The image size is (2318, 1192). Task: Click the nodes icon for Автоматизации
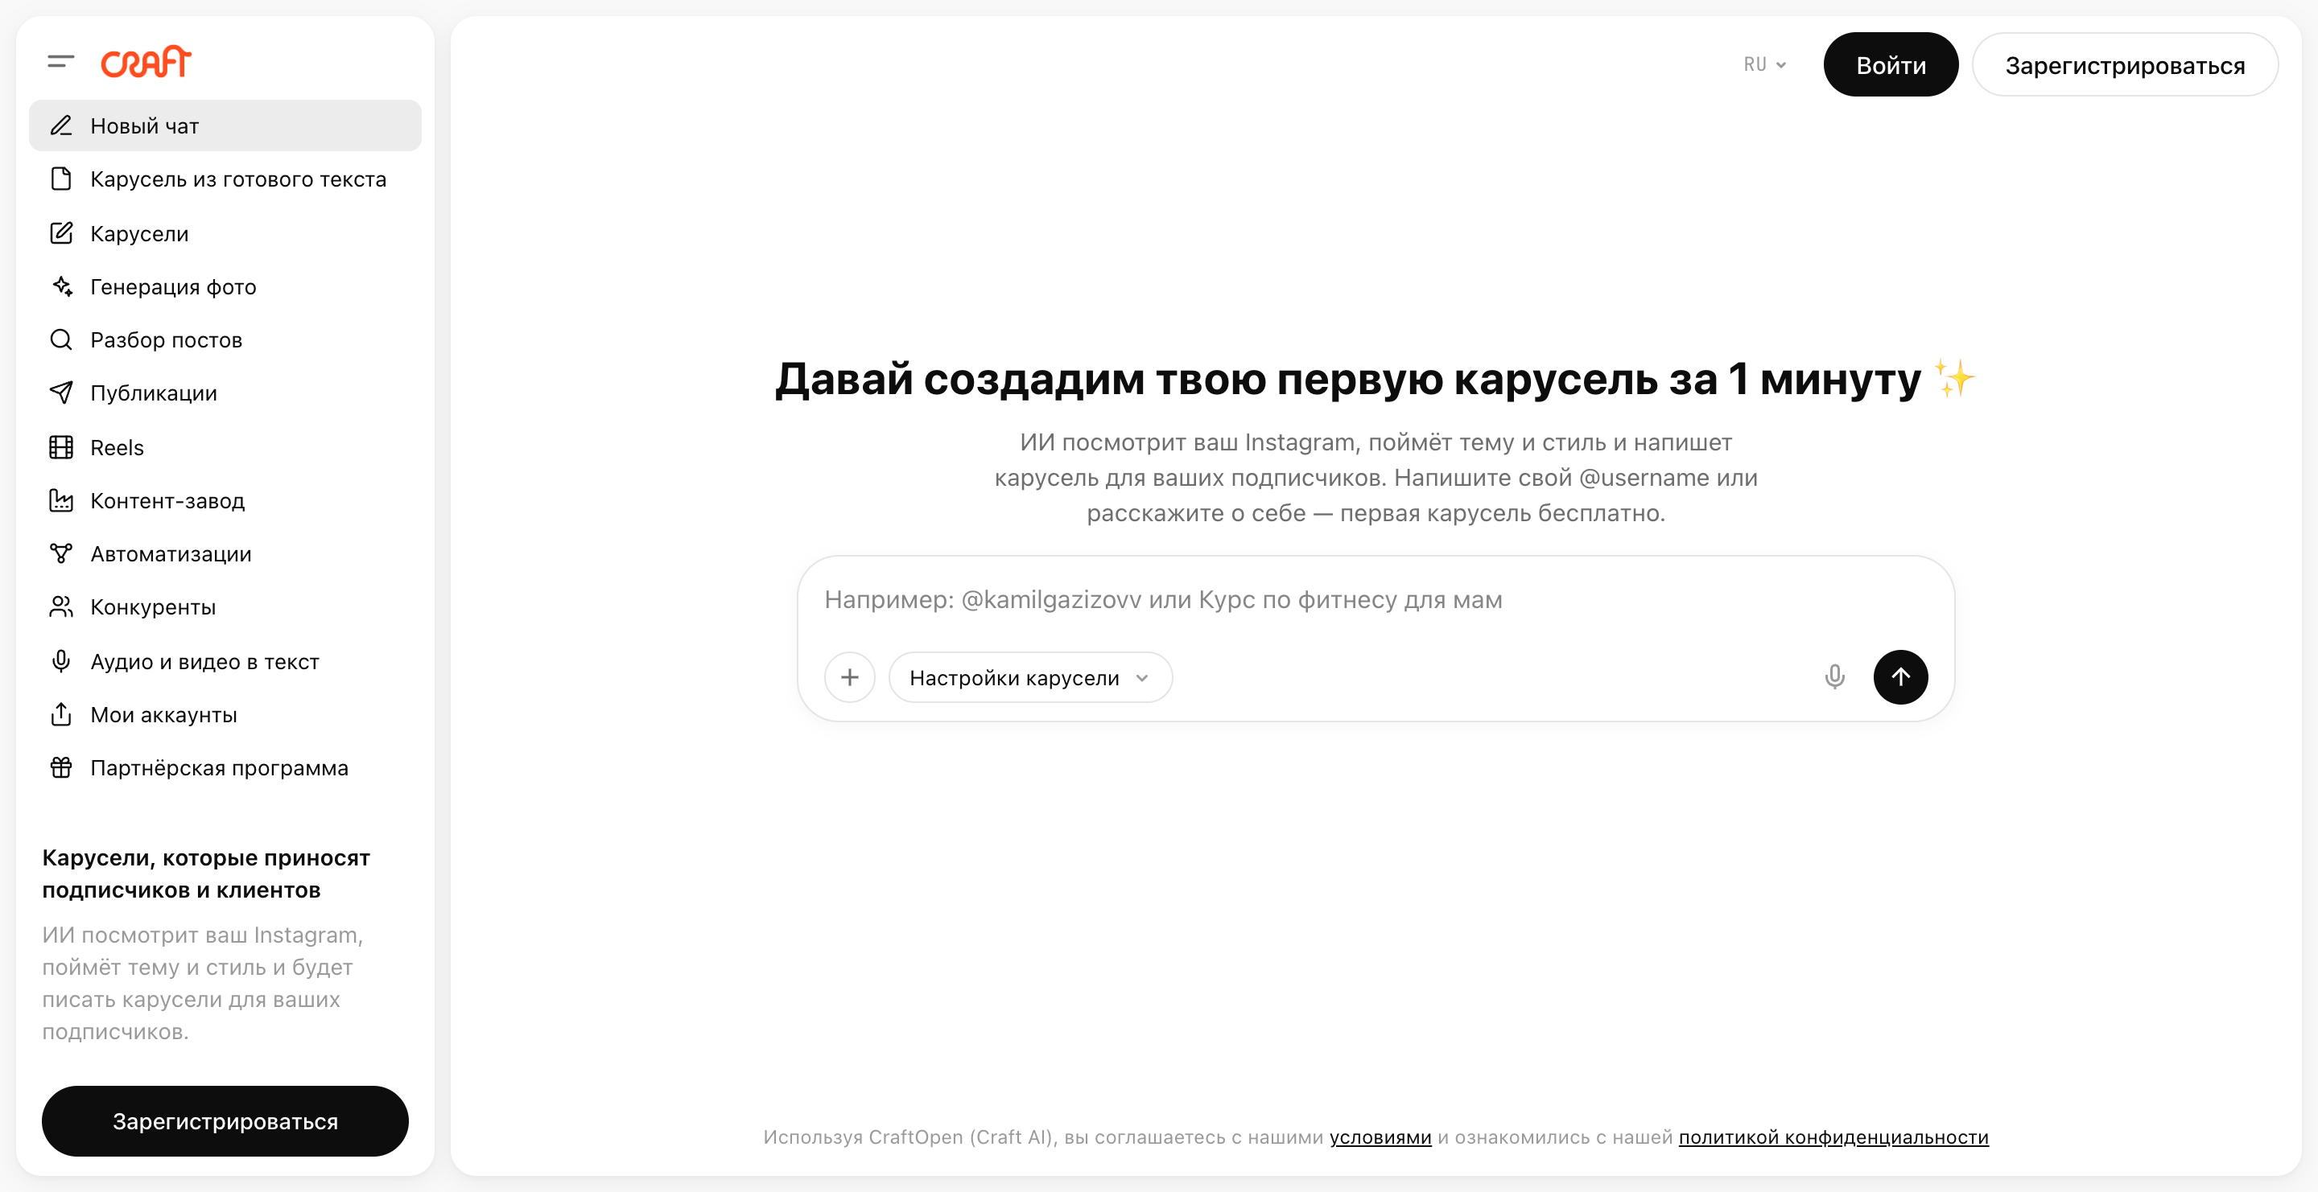pos(61,553)
